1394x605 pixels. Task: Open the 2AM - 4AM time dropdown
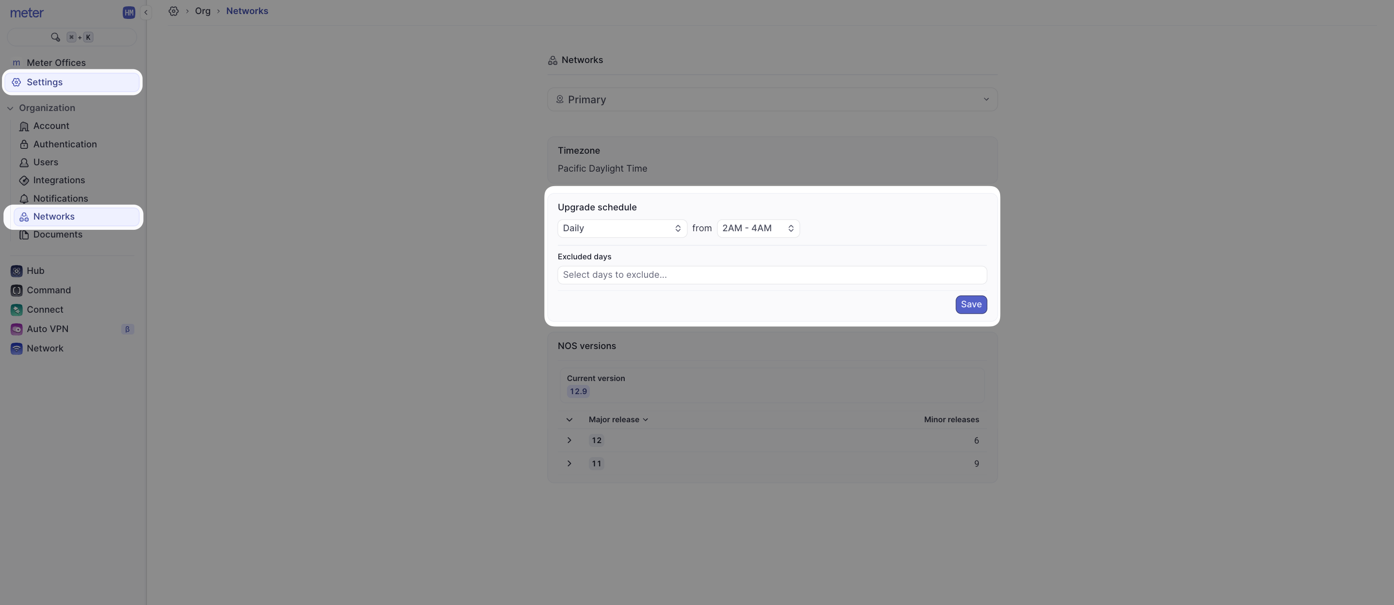tap(757, 228)
